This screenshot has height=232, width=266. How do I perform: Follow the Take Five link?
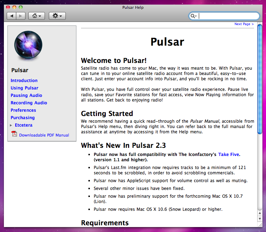[x=229, y=155]
